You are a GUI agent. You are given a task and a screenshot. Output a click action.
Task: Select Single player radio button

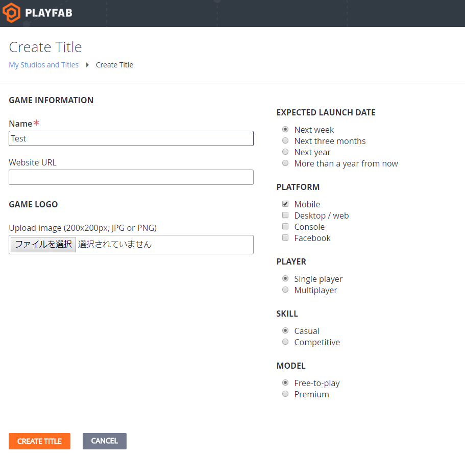point(285,278)
